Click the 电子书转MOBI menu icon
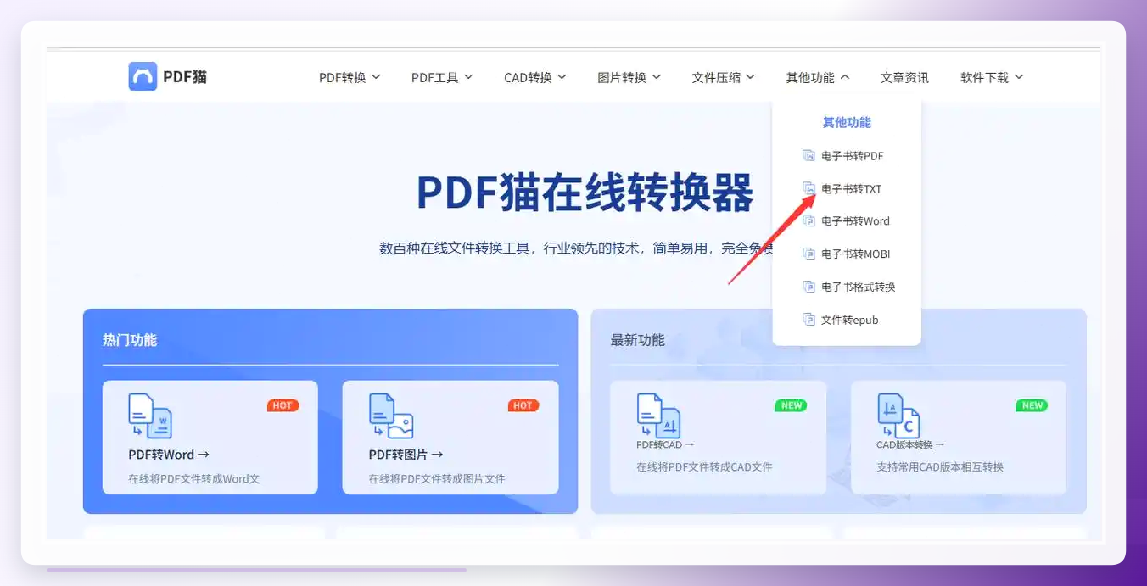The image size is (1147, 586). click(x=808, y=254)
